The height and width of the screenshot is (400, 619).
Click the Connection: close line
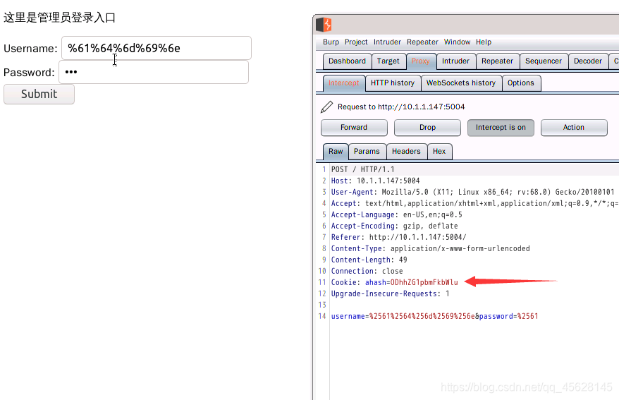(x=367, y=272)
